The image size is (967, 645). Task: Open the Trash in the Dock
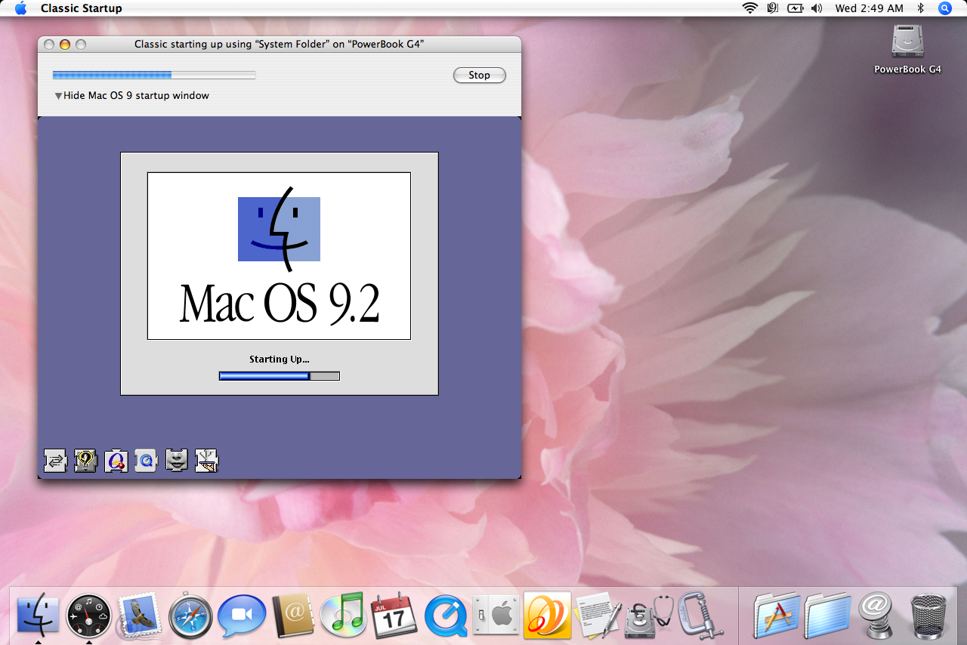[928, 616]
